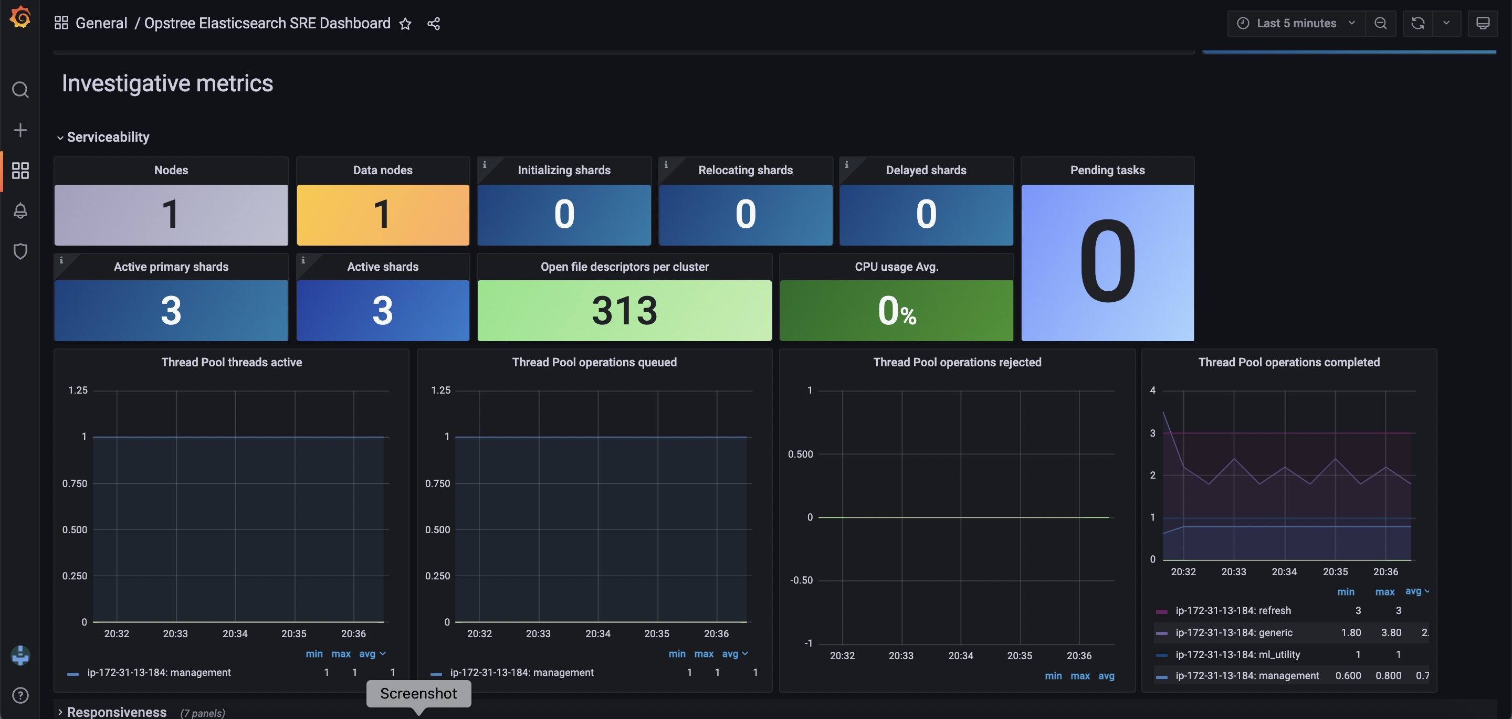1512x719 pixels.
Task: Click the Pending tasks panel title
Action: pyautogui.click(x=1107, y=170)
